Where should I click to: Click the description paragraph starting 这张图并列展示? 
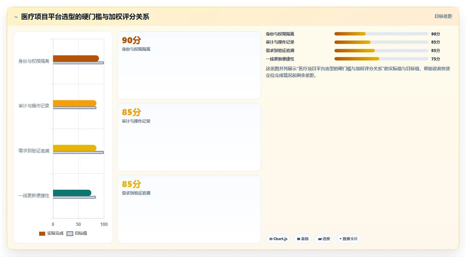tap(358, 72)
